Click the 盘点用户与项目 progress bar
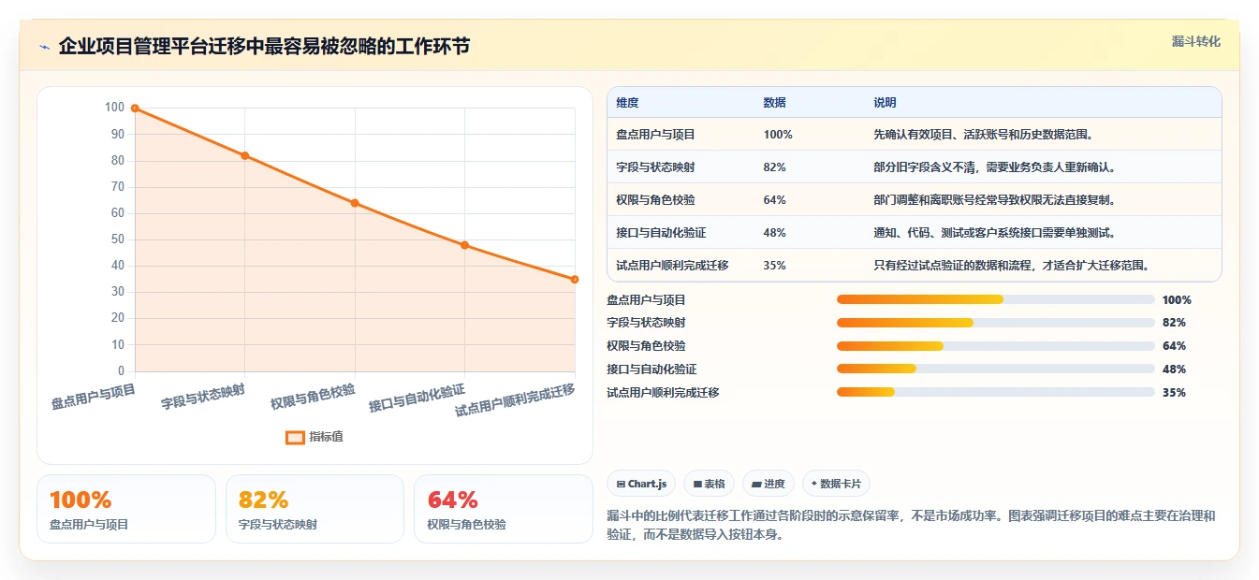This screenshot has height=580, width=1259. click(x=995, y=299)
